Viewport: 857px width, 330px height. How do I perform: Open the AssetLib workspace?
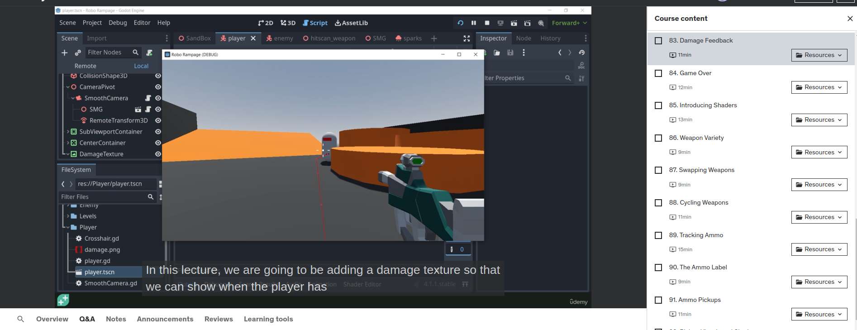(x=351, y=23)
